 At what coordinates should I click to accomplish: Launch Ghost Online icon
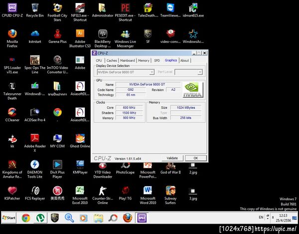[x=80, y=141]
